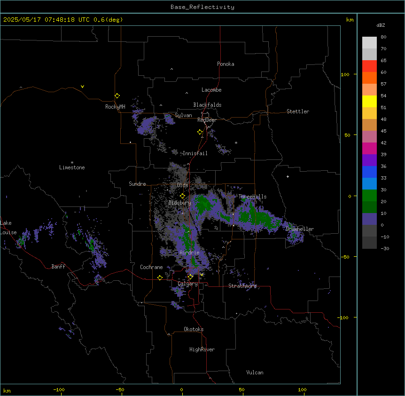Click the Stettler label
This screenshot has width=405, height=396.
point(298,111)
